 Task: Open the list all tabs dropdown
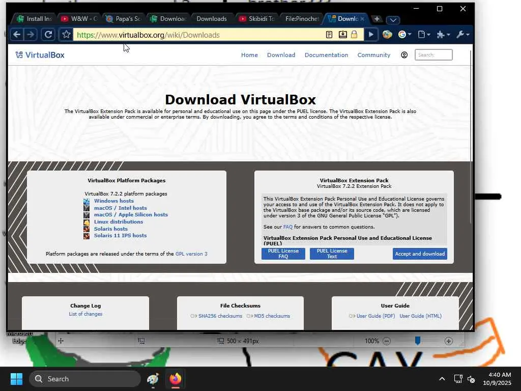(x=393, y=20)
